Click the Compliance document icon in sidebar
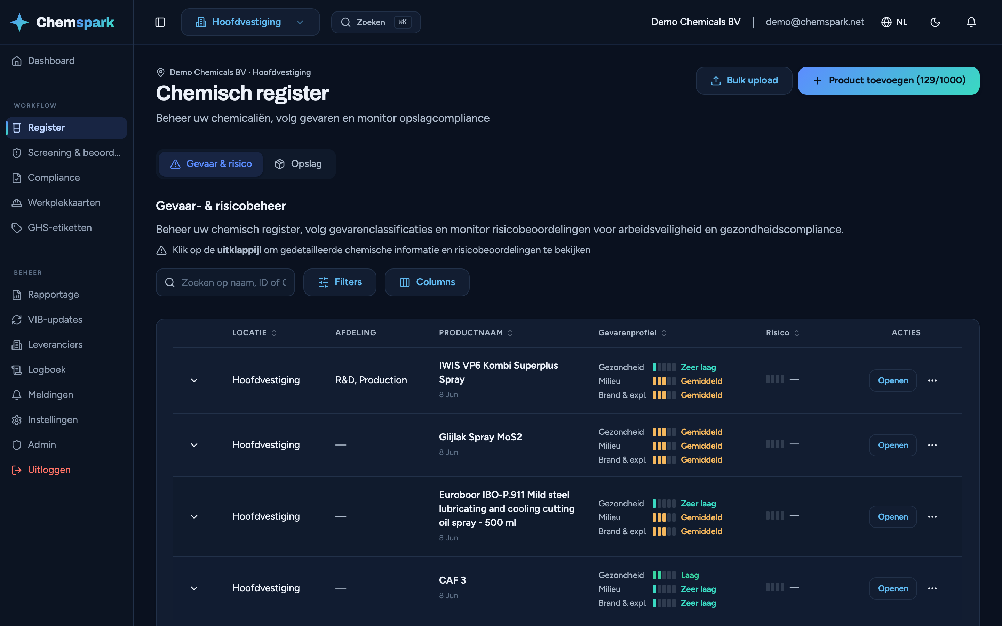This screenshot has height=626, width=1002. pyautogui.click(x=17, y=178)
